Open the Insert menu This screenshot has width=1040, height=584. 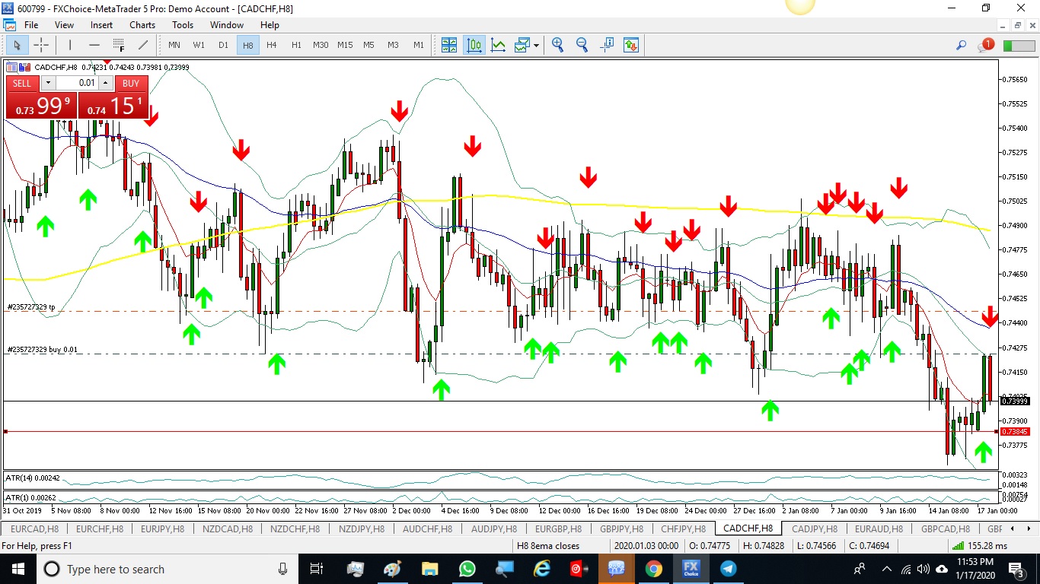click(101, 25)
